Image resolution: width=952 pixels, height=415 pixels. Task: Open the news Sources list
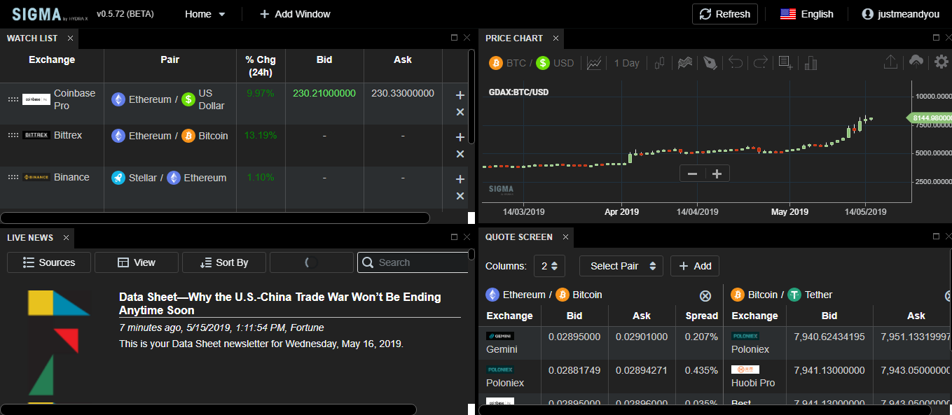pos(49,262)
